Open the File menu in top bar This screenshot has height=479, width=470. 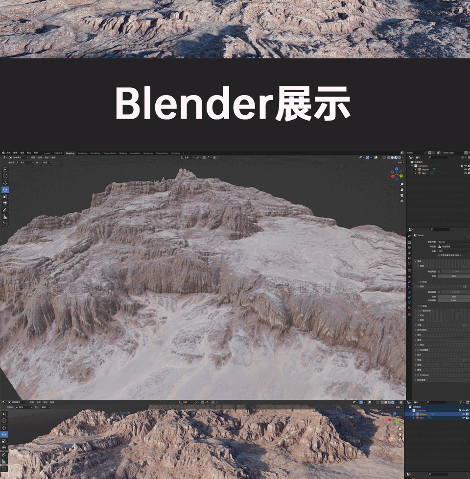(8, 153)
